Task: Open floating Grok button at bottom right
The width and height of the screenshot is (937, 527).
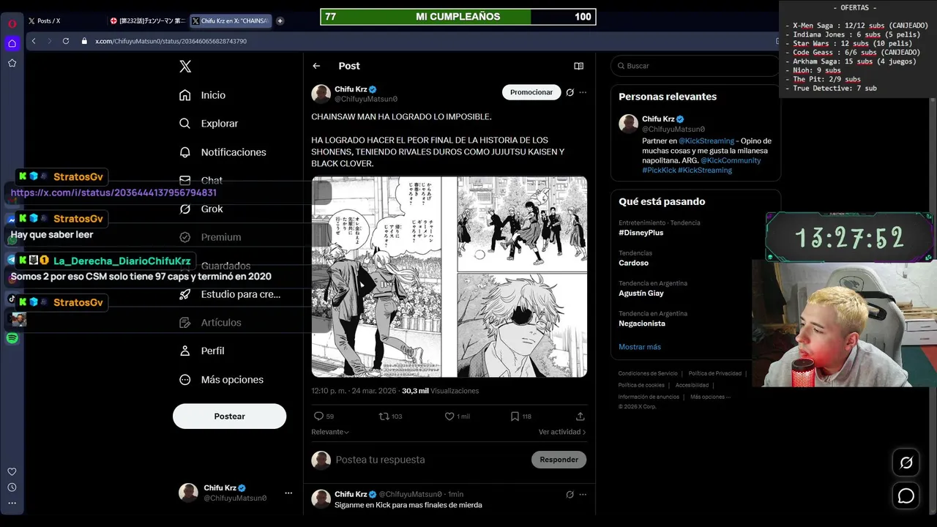Action: point(906,463)
